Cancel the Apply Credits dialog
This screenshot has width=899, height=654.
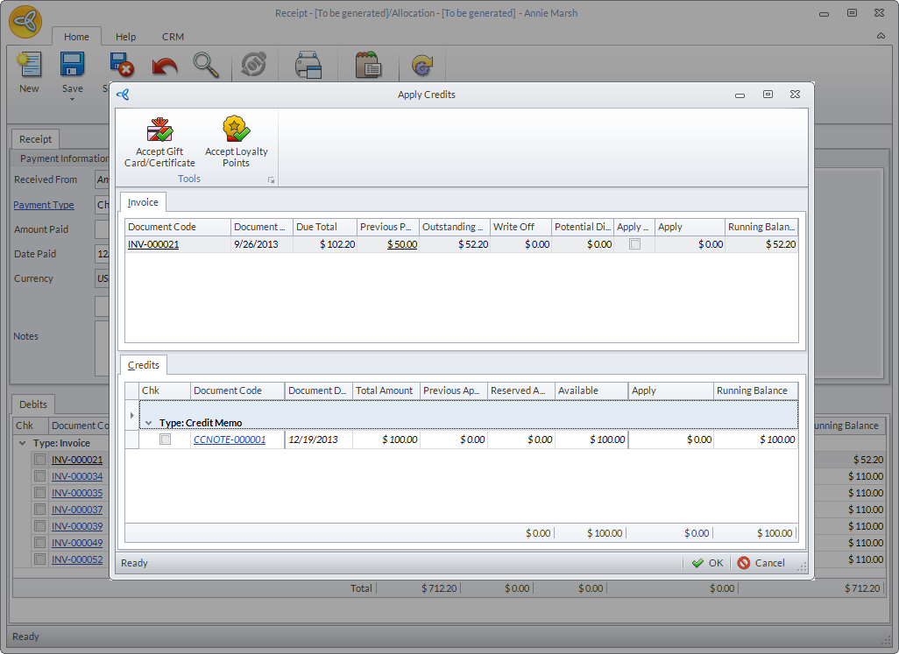coord(761,563)
